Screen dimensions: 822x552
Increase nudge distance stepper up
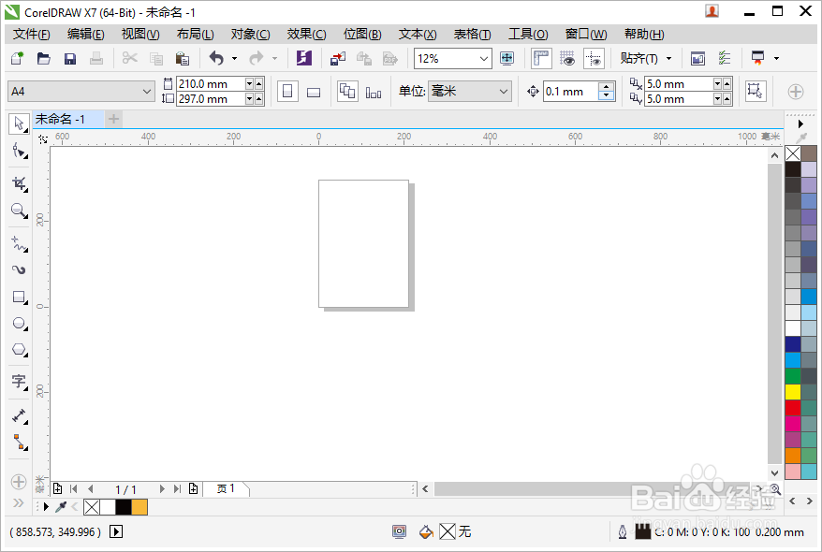[606, 86]
